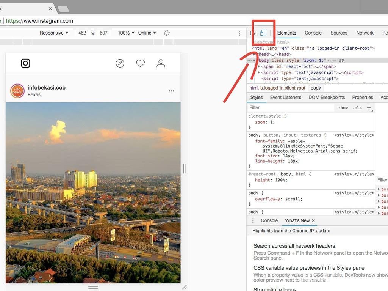Click the infobekasi profile avatar

pos(17,91)
